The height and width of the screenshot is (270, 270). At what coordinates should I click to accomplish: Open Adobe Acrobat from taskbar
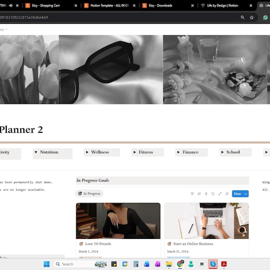[x=224, y=264]
